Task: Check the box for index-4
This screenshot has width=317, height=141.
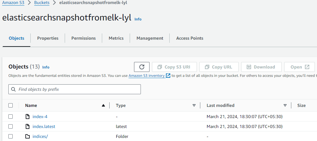Action: (11, 117)
